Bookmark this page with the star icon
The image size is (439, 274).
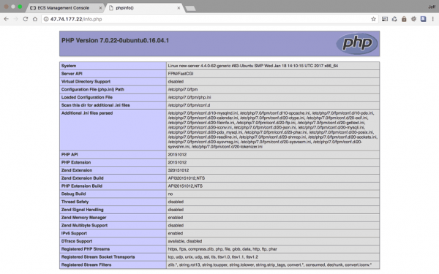pyautogui.click(x=373, y=19)
